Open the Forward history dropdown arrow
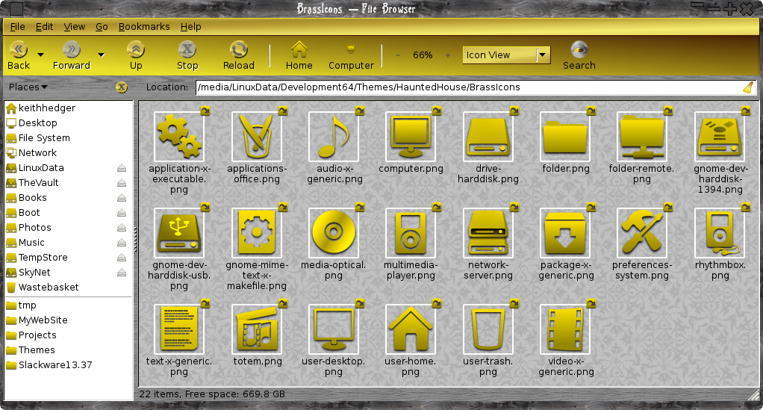Image resolution: width=763 pixels, height=410 pixels. coord(102,55)
